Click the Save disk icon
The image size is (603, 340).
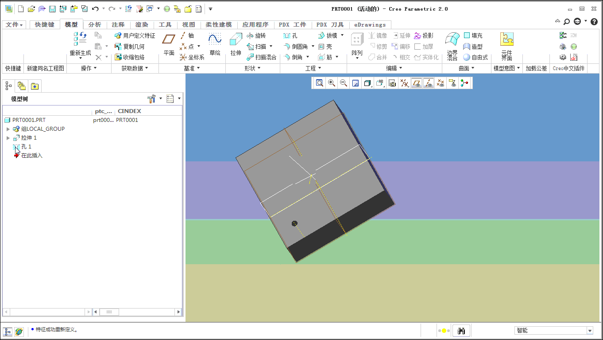52,9
